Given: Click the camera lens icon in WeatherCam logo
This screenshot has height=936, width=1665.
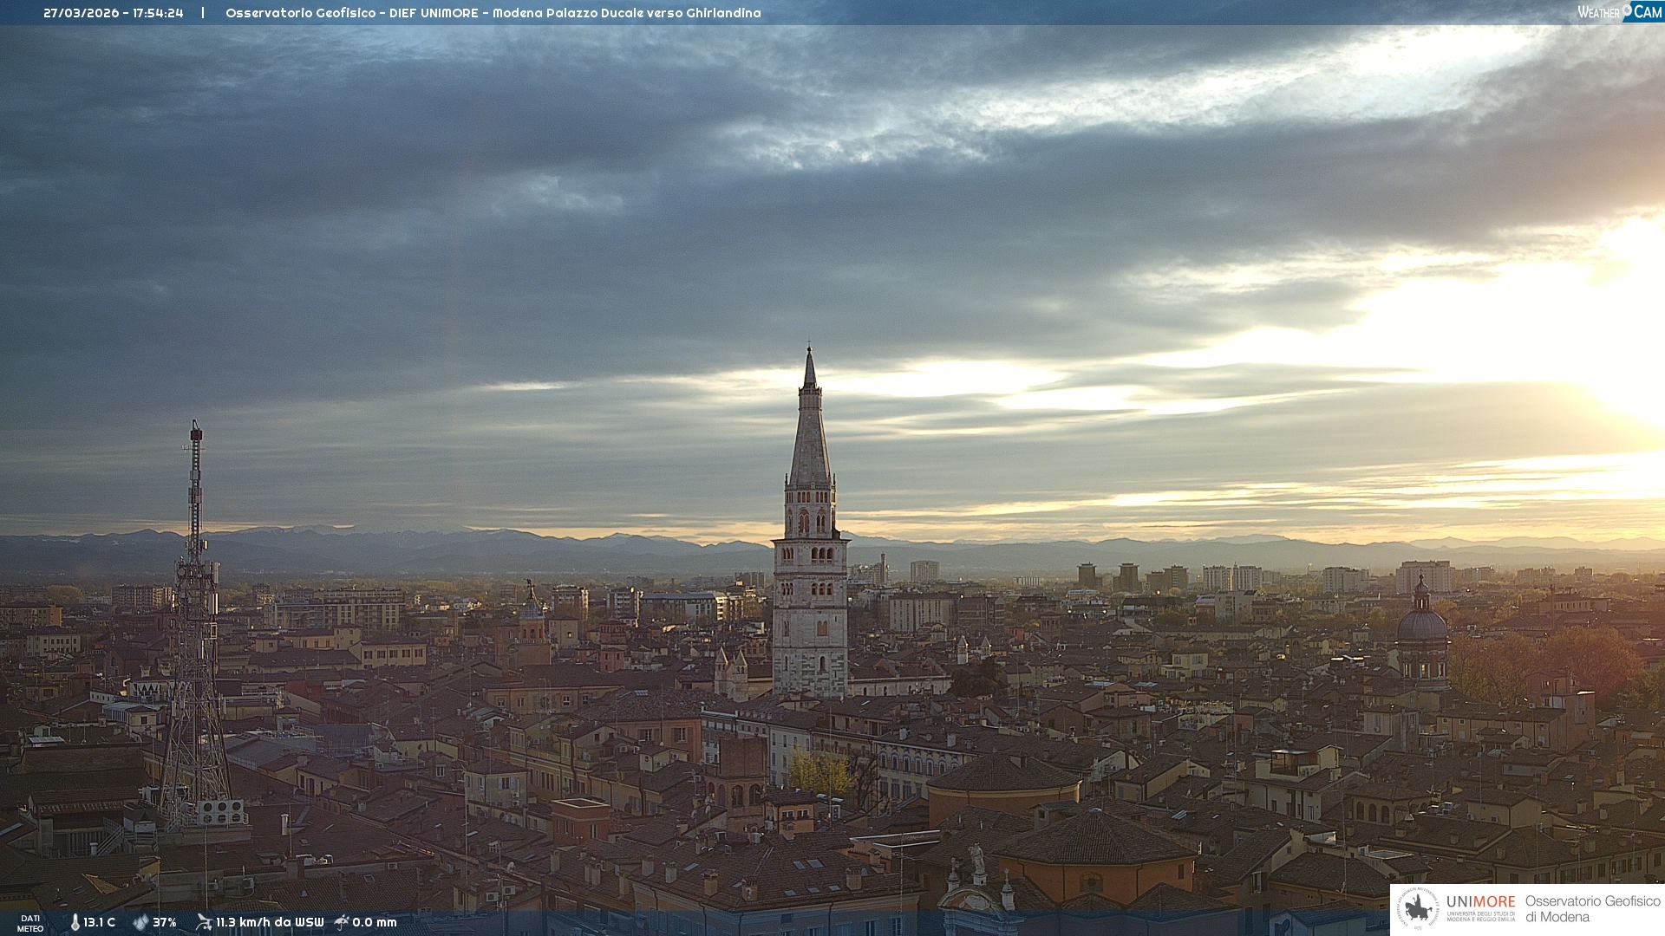Looking at the screenshot, I should pyautogui.click(x=1627, y=10).
